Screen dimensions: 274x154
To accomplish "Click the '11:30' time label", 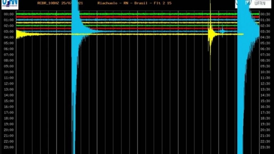I will [x=265, y=78].
